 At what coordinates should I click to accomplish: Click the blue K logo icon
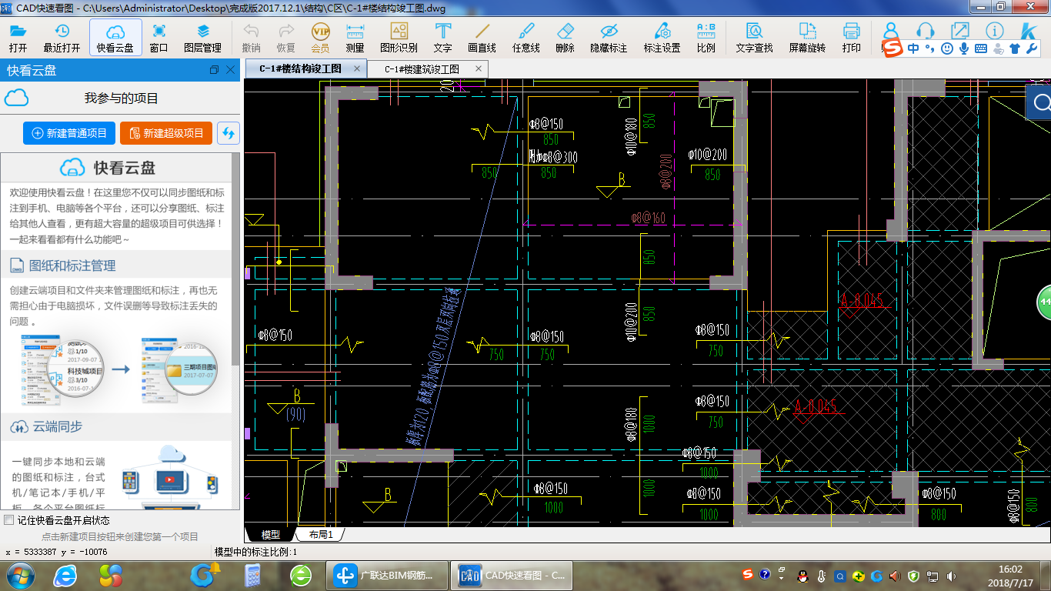tap(1029, 31)
